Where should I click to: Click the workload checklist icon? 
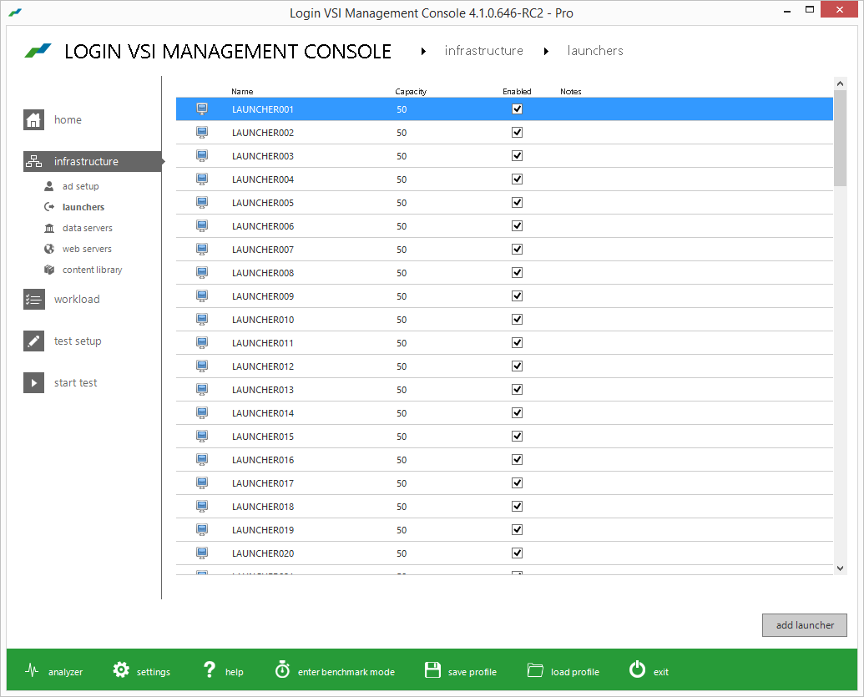33,299
